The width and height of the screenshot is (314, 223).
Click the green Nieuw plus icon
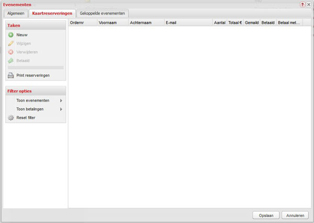coord(11,35)
